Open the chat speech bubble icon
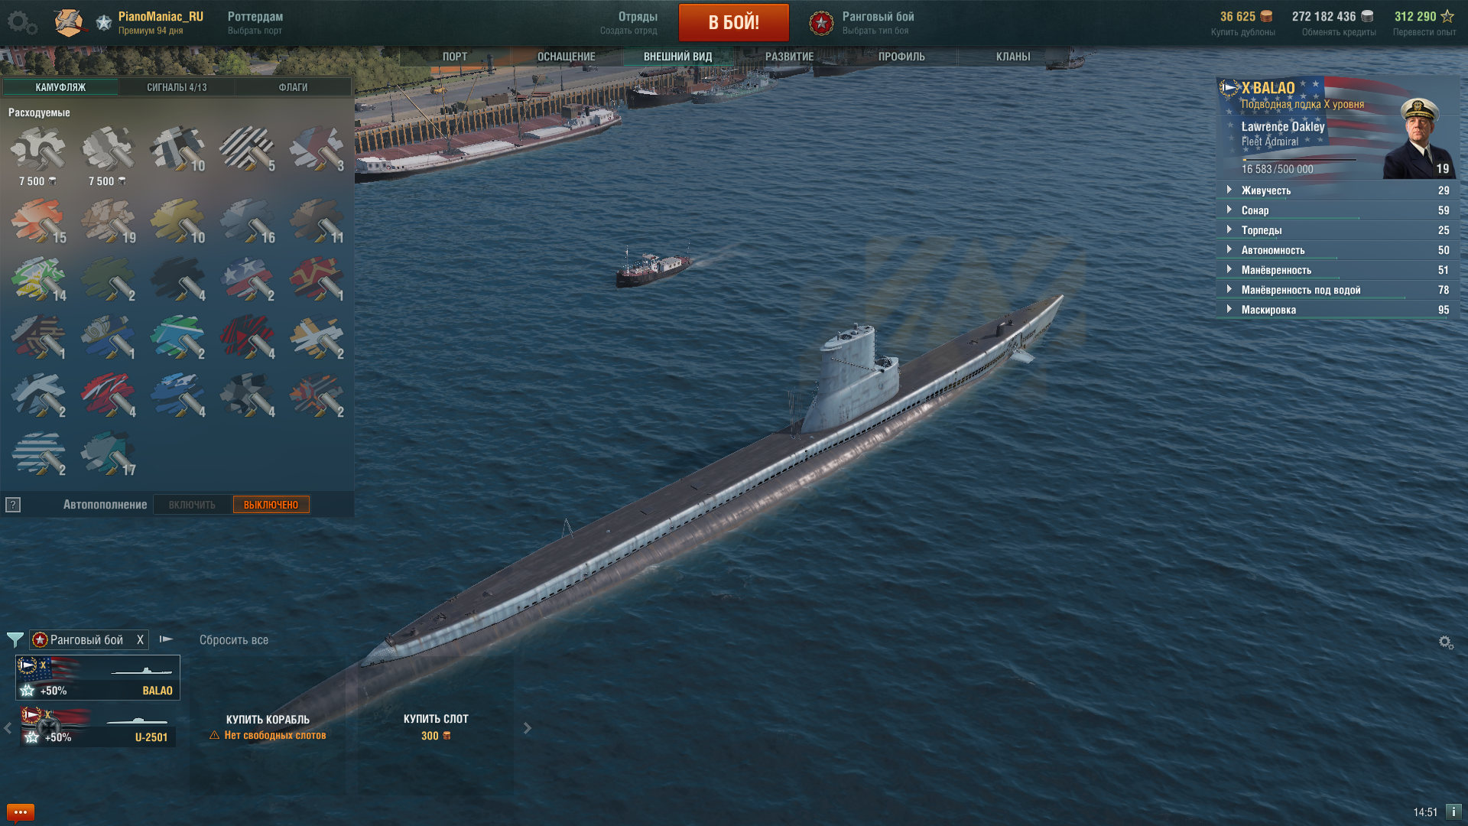Viewport: 1468px width, 826px height. click(x=21, y=811)
